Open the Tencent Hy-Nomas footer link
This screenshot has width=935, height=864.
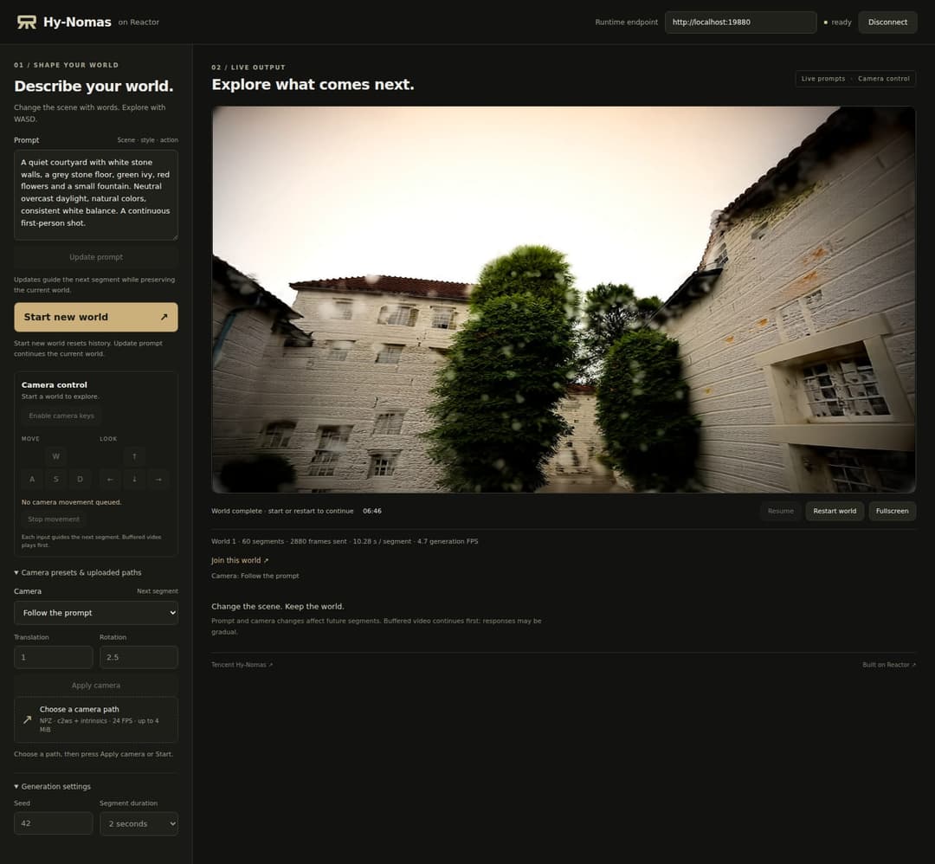(x=242, y=665)
